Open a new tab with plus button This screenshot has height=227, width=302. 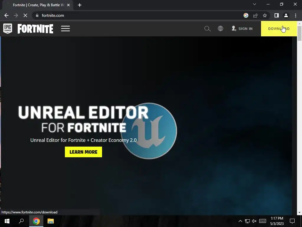pyautogui.click(x=80, y=5)
